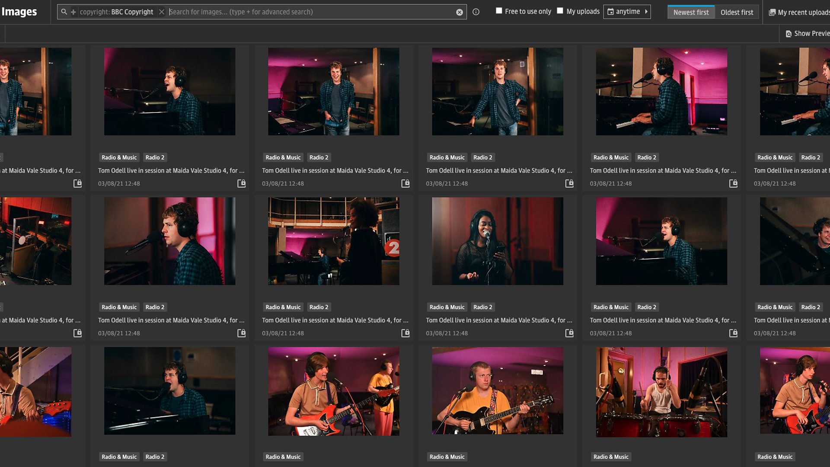The width and height of the screenshot is (830, 467).
Task: Select the Newest first sort tab
Action: point(690,12)
